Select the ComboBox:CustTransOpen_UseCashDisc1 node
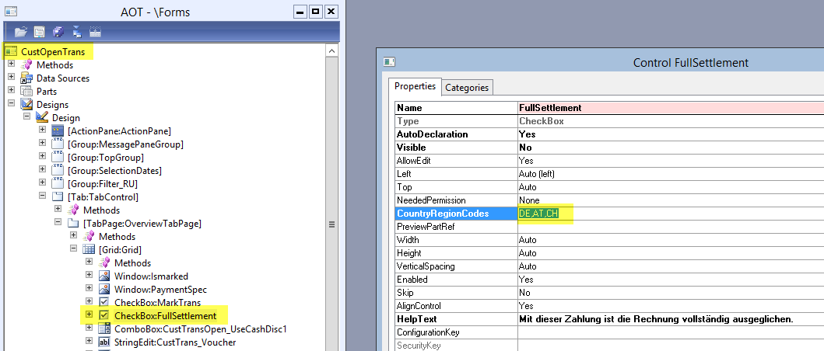 coord(201,328)
